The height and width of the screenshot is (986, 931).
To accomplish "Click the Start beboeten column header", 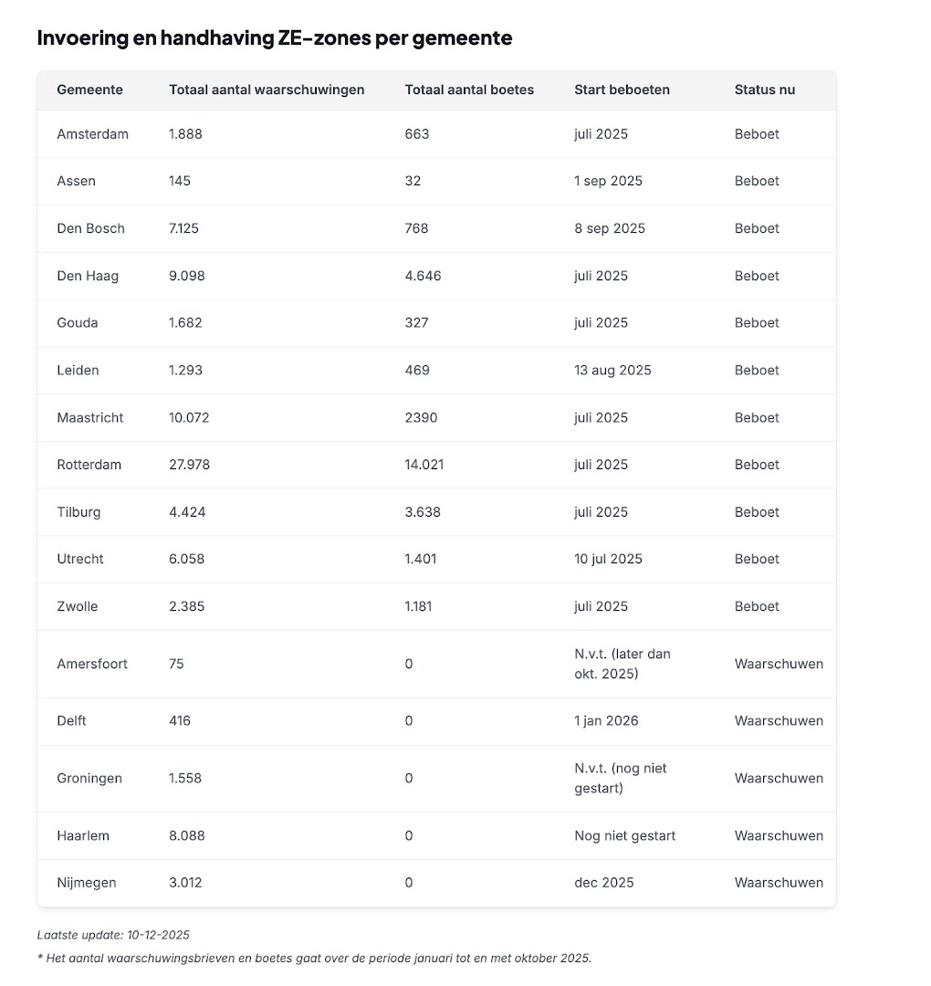I will (622, 89).
